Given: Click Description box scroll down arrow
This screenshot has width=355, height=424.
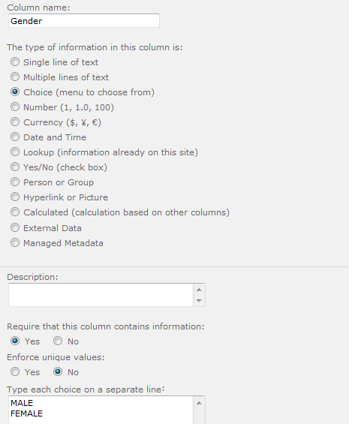Looking at the screenshot, I should tap(199, 301).
